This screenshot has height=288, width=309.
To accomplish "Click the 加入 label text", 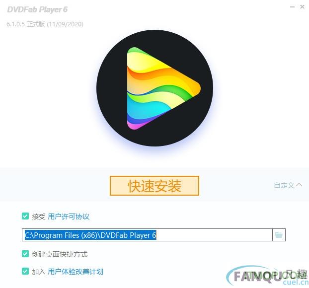I will pos(39,272).
